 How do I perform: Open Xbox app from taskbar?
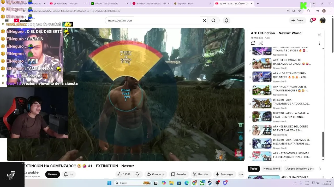[x=202, y=183]
